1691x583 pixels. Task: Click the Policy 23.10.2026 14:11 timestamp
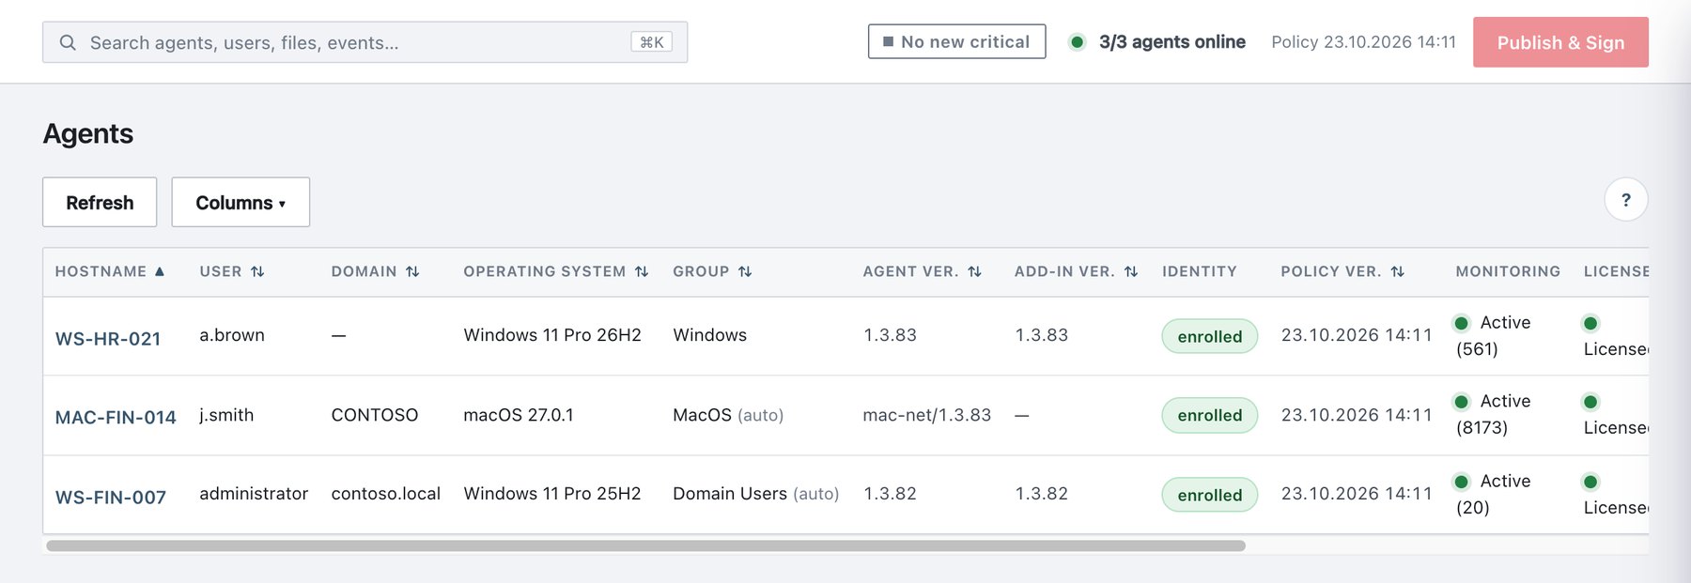tap(1364, 41)
